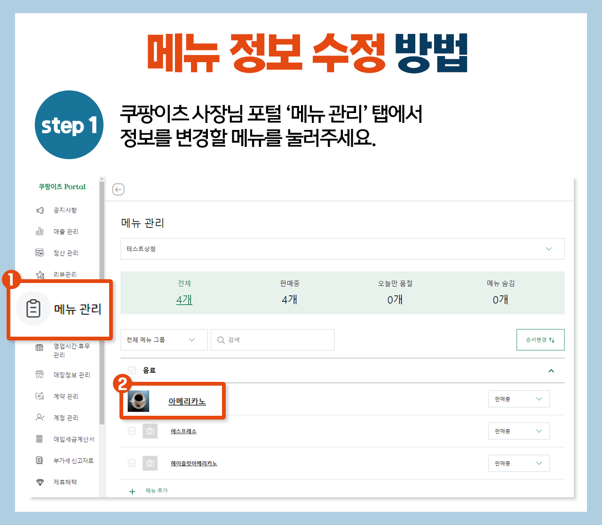Click the 매장정보 관리 store icon
Screen dimensions: 602x525
(40, 375)
